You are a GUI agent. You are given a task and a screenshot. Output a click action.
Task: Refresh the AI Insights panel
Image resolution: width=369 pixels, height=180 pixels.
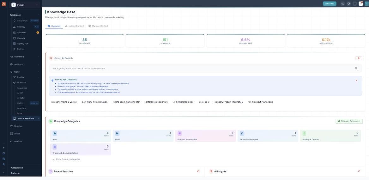pos(359,171)
